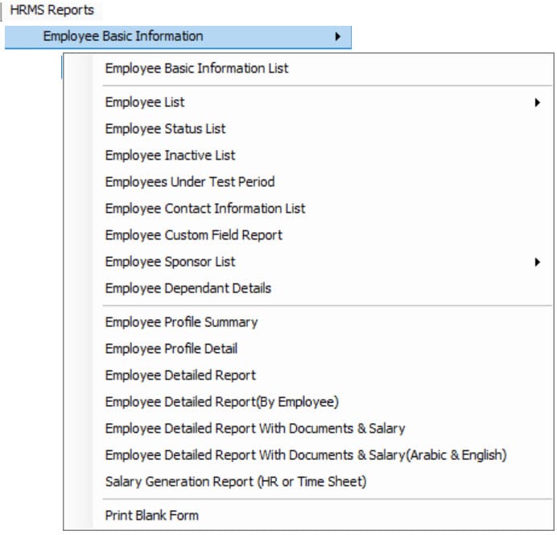Open Salary Generation Report (HR or Time Sheet)
Image resolution: width=557 pixels, height=535 pixels.
point(308,482)
